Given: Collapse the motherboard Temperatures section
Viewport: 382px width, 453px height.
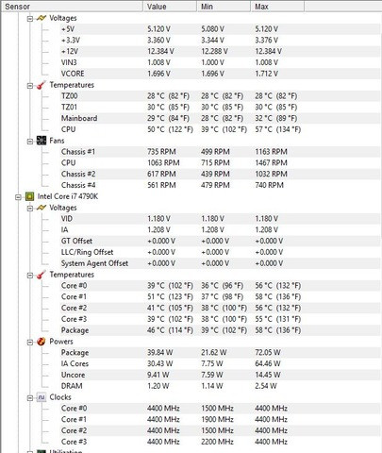Looking at the screenshot, I should (x=30, y=86).
